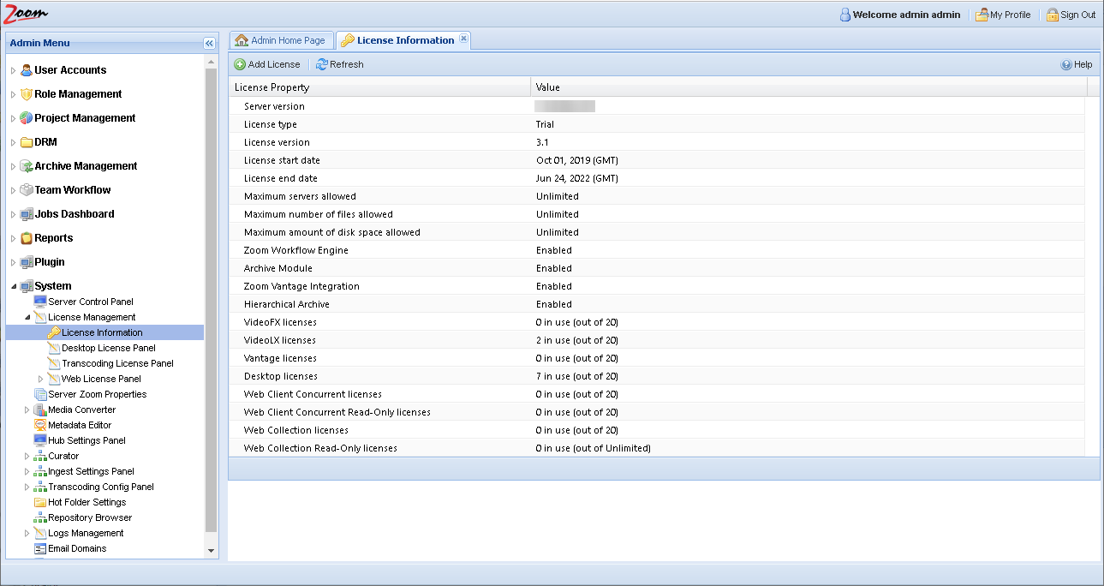Click the Server Control Panel icon
Screen dimensions: 1104x586
(x=40, y=302)
